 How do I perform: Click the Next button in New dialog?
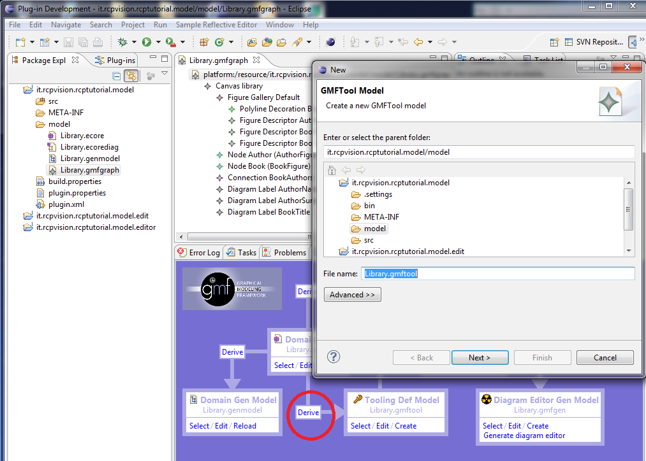coord(480,357)
